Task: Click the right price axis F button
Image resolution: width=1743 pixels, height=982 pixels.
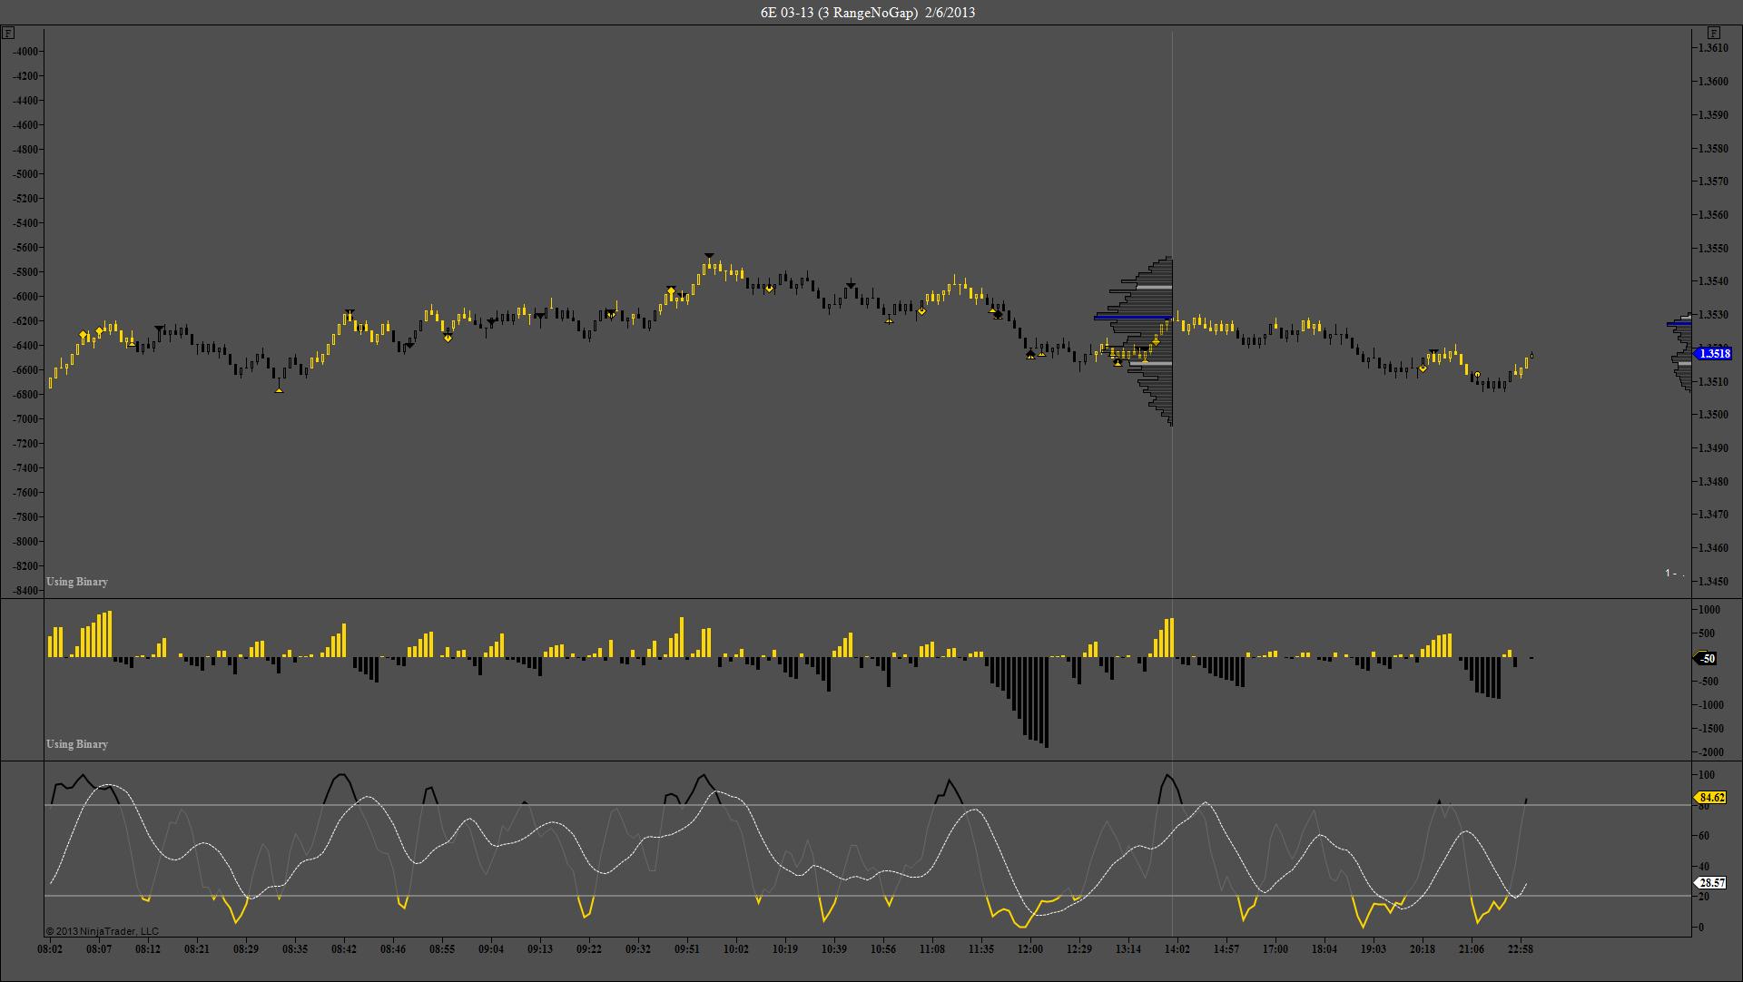Action: tap(1714, 34)
